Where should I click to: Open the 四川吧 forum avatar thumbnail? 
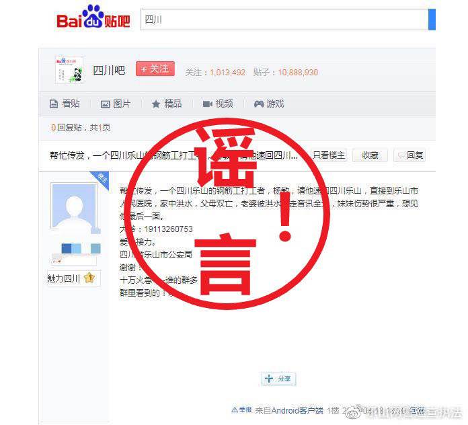pyautogui.click(x=69, y=70)
